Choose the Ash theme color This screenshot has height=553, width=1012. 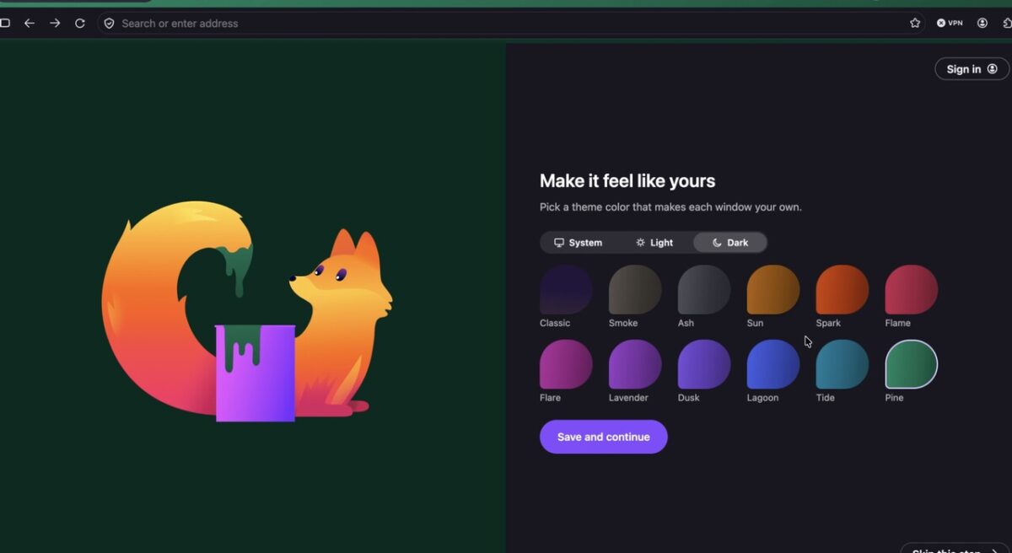[704, 290]
